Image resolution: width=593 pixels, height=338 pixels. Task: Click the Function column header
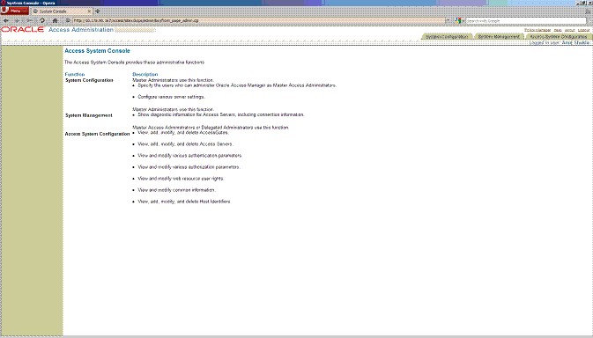point(75,75)
